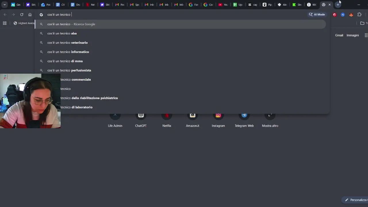Minimize the Chrome window
The height and width of the screenshot is (207, 368).
359,5
